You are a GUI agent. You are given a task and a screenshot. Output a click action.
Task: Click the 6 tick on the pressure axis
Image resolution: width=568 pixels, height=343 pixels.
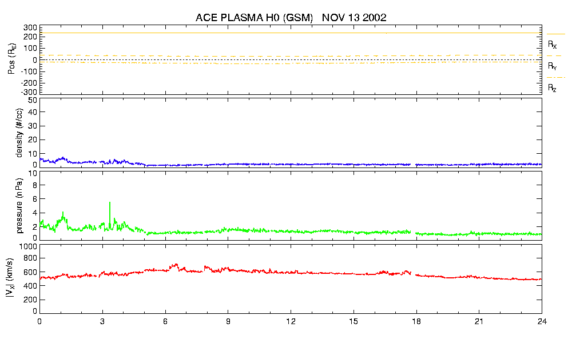[x=35, y=199]
